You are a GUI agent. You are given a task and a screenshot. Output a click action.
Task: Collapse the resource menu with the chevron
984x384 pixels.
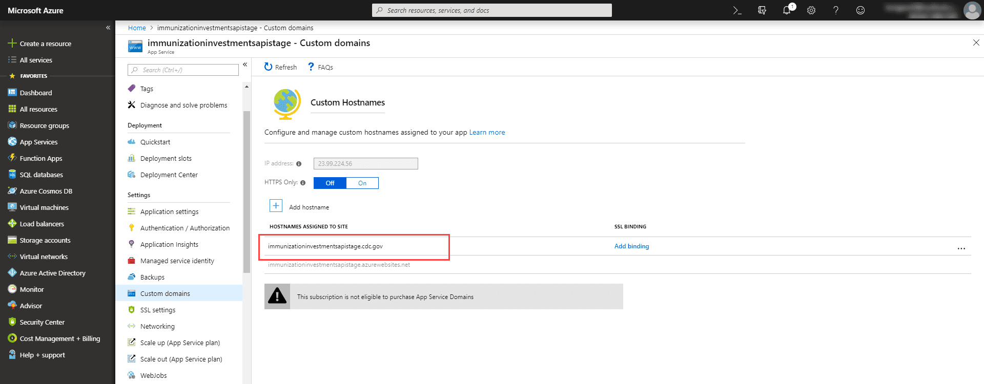pyautogui.click(x=245, y=65)
